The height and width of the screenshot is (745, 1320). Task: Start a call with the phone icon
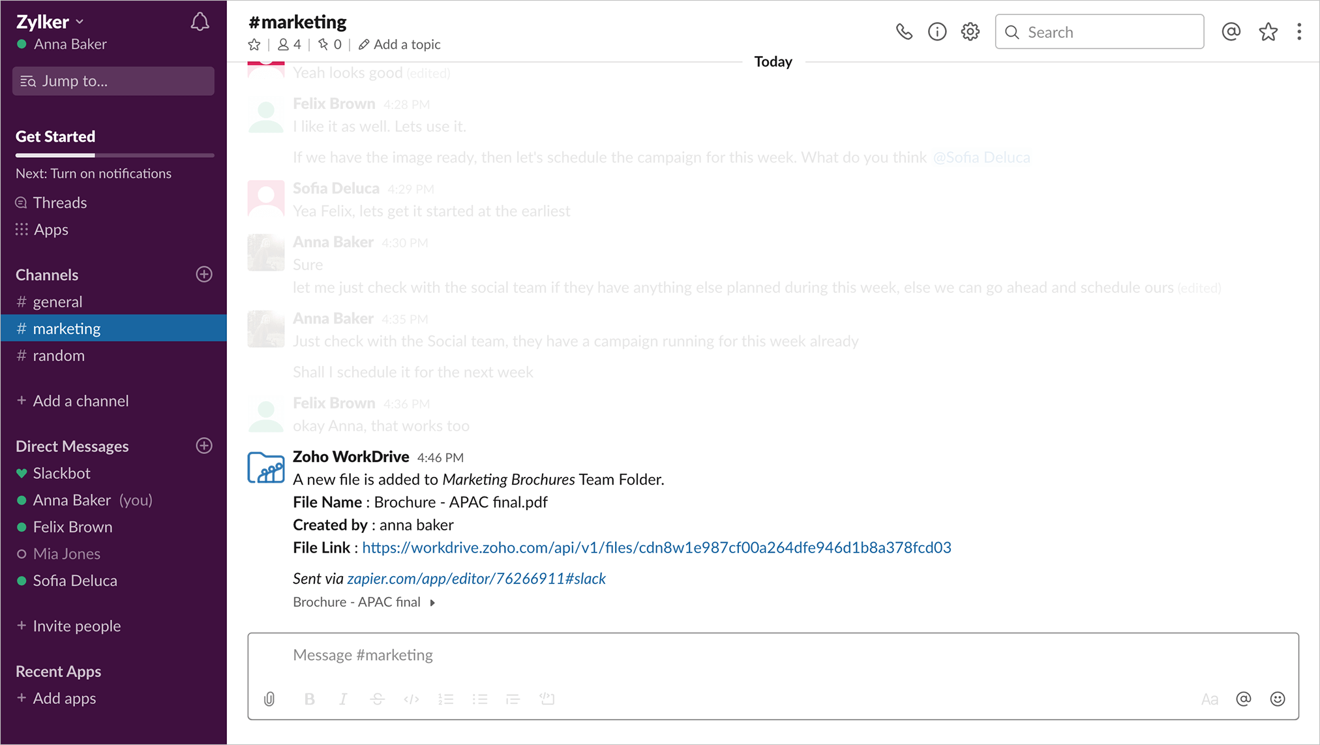[x=904, y=32]
